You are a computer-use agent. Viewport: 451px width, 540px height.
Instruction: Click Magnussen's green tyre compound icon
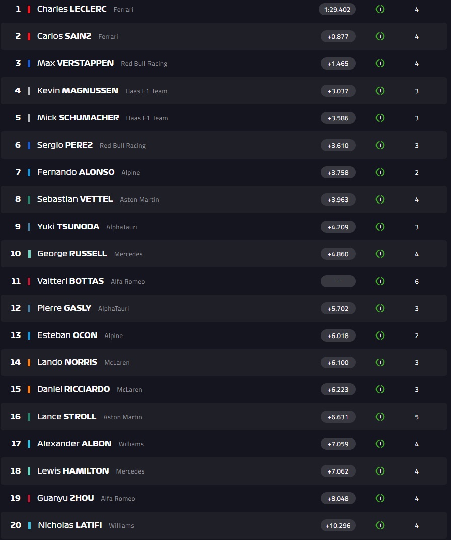click(x=380, y=91)
